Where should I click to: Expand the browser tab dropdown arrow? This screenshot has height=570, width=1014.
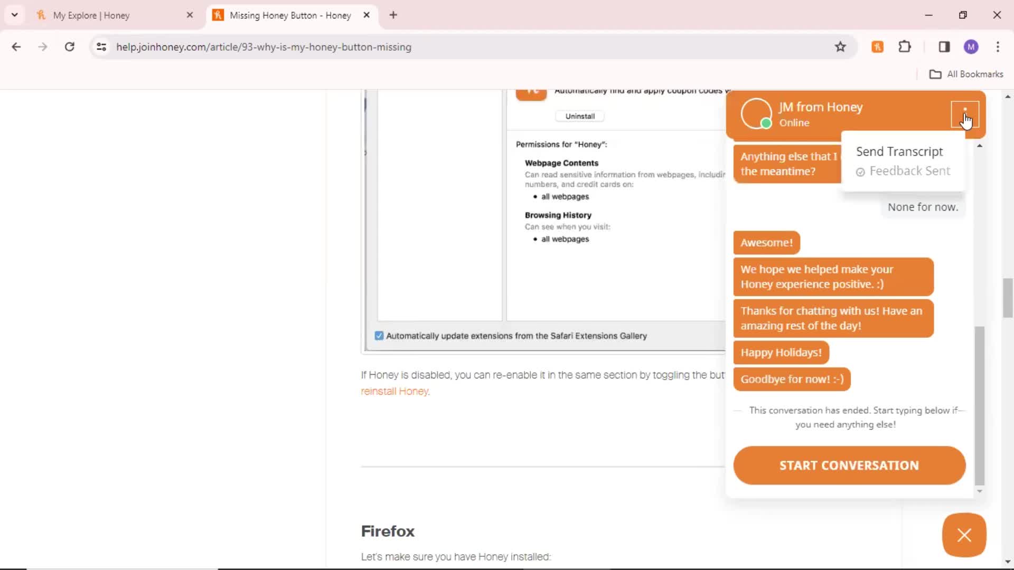(x=14, y=15)
